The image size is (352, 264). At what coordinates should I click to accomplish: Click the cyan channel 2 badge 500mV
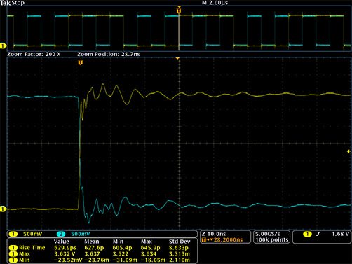click(x=73, y=234)
